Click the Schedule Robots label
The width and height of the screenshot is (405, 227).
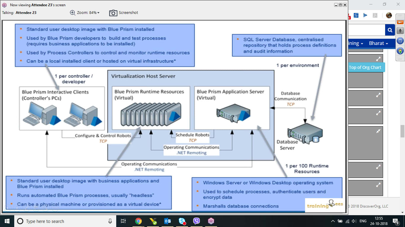pyautogui.click(x=192, y=135)
